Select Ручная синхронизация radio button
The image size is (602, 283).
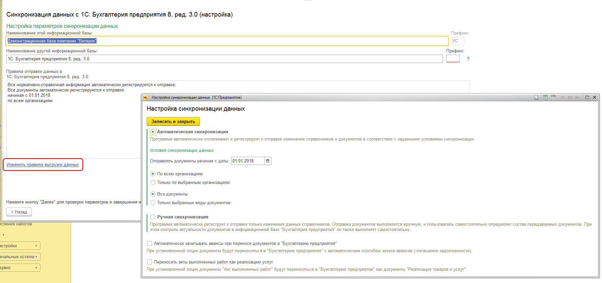coord(153,217)
